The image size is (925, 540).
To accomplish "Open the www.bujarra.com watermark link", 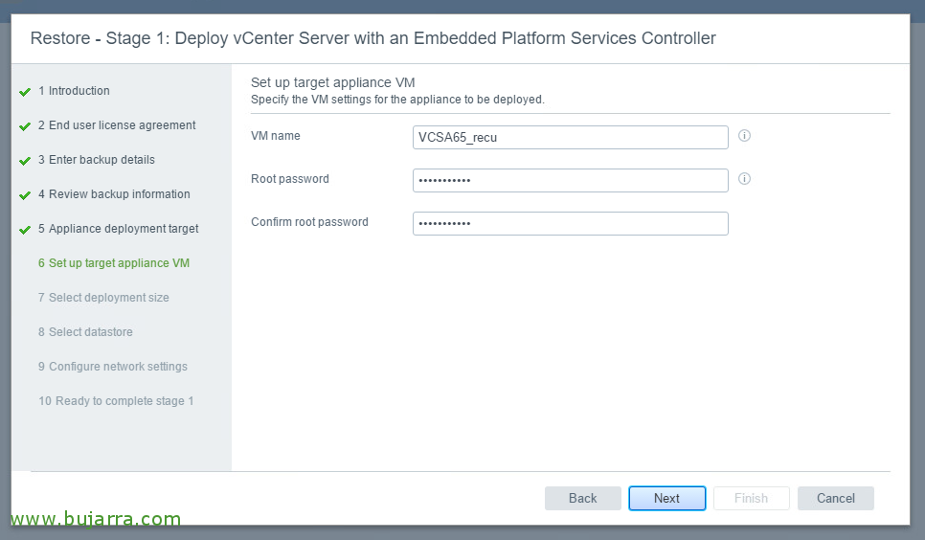I will [96, 519].
